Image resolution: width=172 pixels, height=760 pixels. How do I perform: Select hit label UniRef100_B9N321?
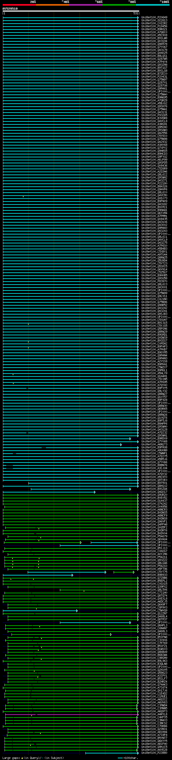click(154, 29)
